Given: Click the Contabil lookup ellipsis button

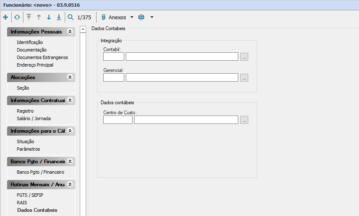Looking at the screenshot, I should point(244,57).
